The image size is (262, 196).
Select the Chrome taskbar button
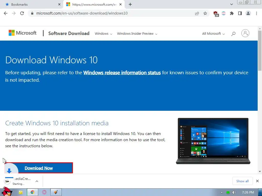(32, 192)
